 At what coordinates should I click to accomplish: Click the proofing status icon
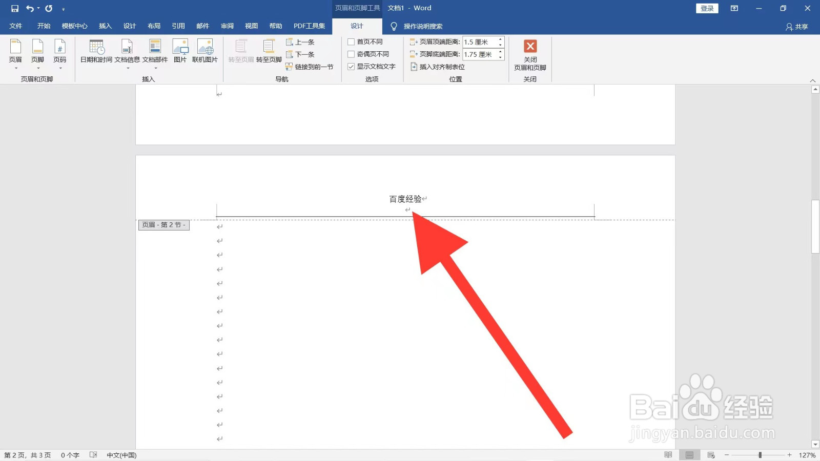pos(93,455)
